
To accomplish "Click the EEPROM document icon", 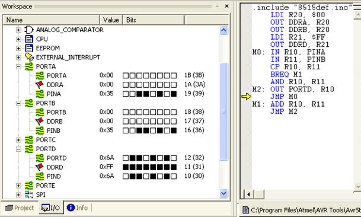I will [x=29, y=48].
